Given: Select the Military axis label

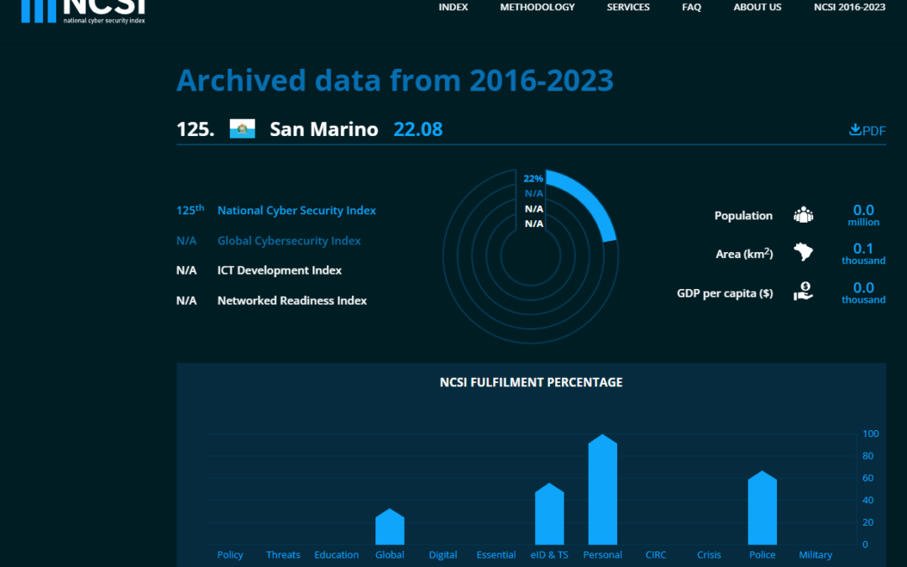Looking at the screenshot, I should point(815,554).
